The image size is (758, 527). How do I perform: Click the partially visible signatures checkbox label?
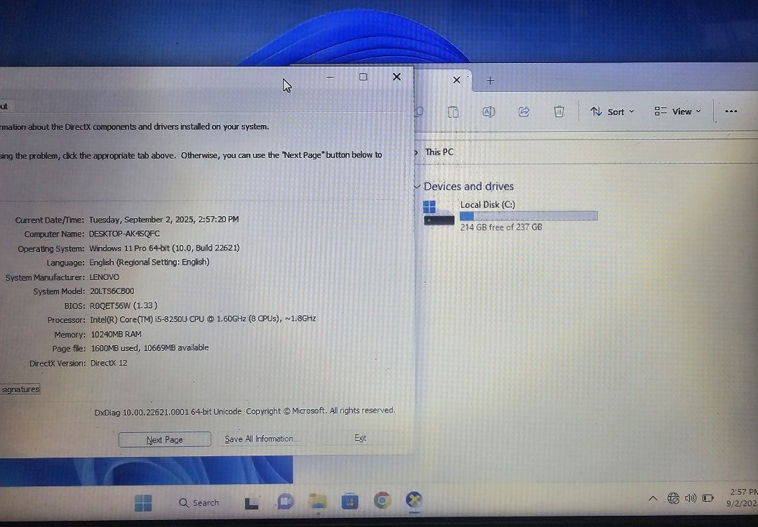click(20, 389)
